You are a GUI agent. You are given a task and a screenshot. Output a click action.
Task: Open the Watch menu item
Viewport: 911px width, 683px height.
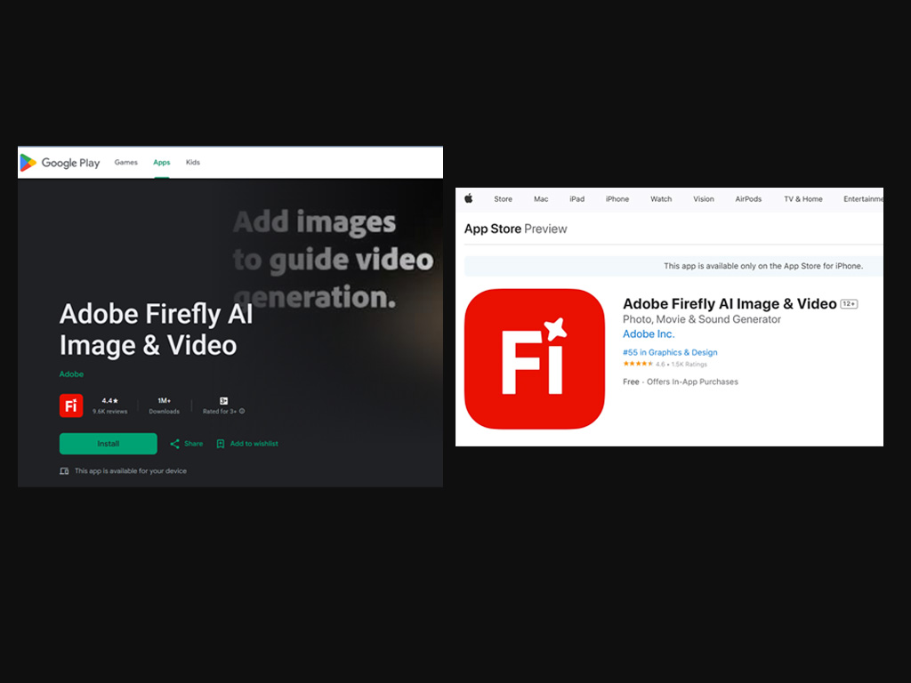(661, 198)
